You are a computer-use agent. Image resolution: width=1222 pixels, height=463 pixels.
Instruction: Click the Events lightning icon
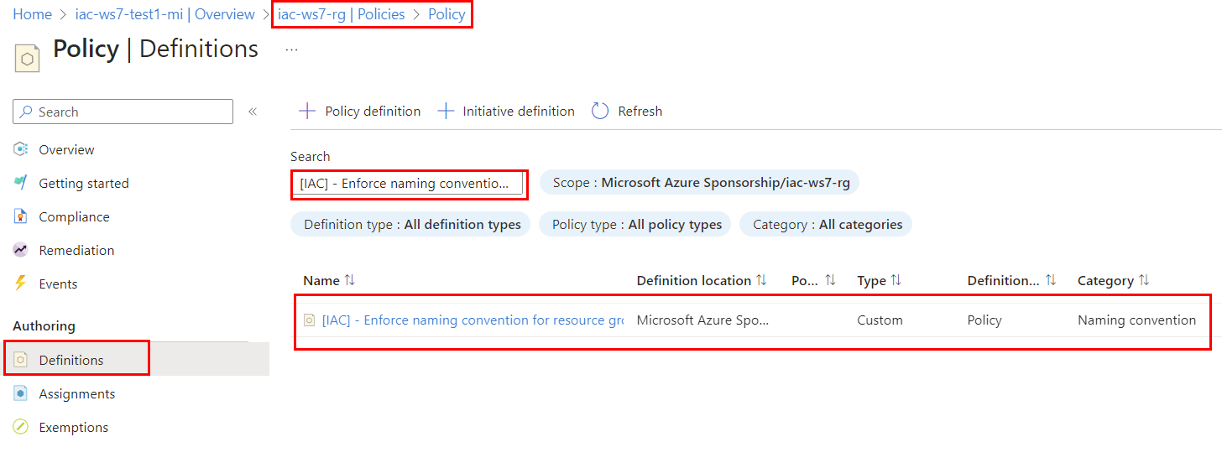(21, 284)
